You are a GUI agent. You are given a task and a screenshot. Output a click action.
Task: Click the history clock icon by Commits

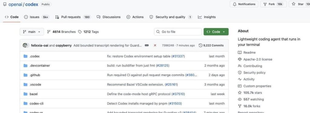[x=200, y=45]
